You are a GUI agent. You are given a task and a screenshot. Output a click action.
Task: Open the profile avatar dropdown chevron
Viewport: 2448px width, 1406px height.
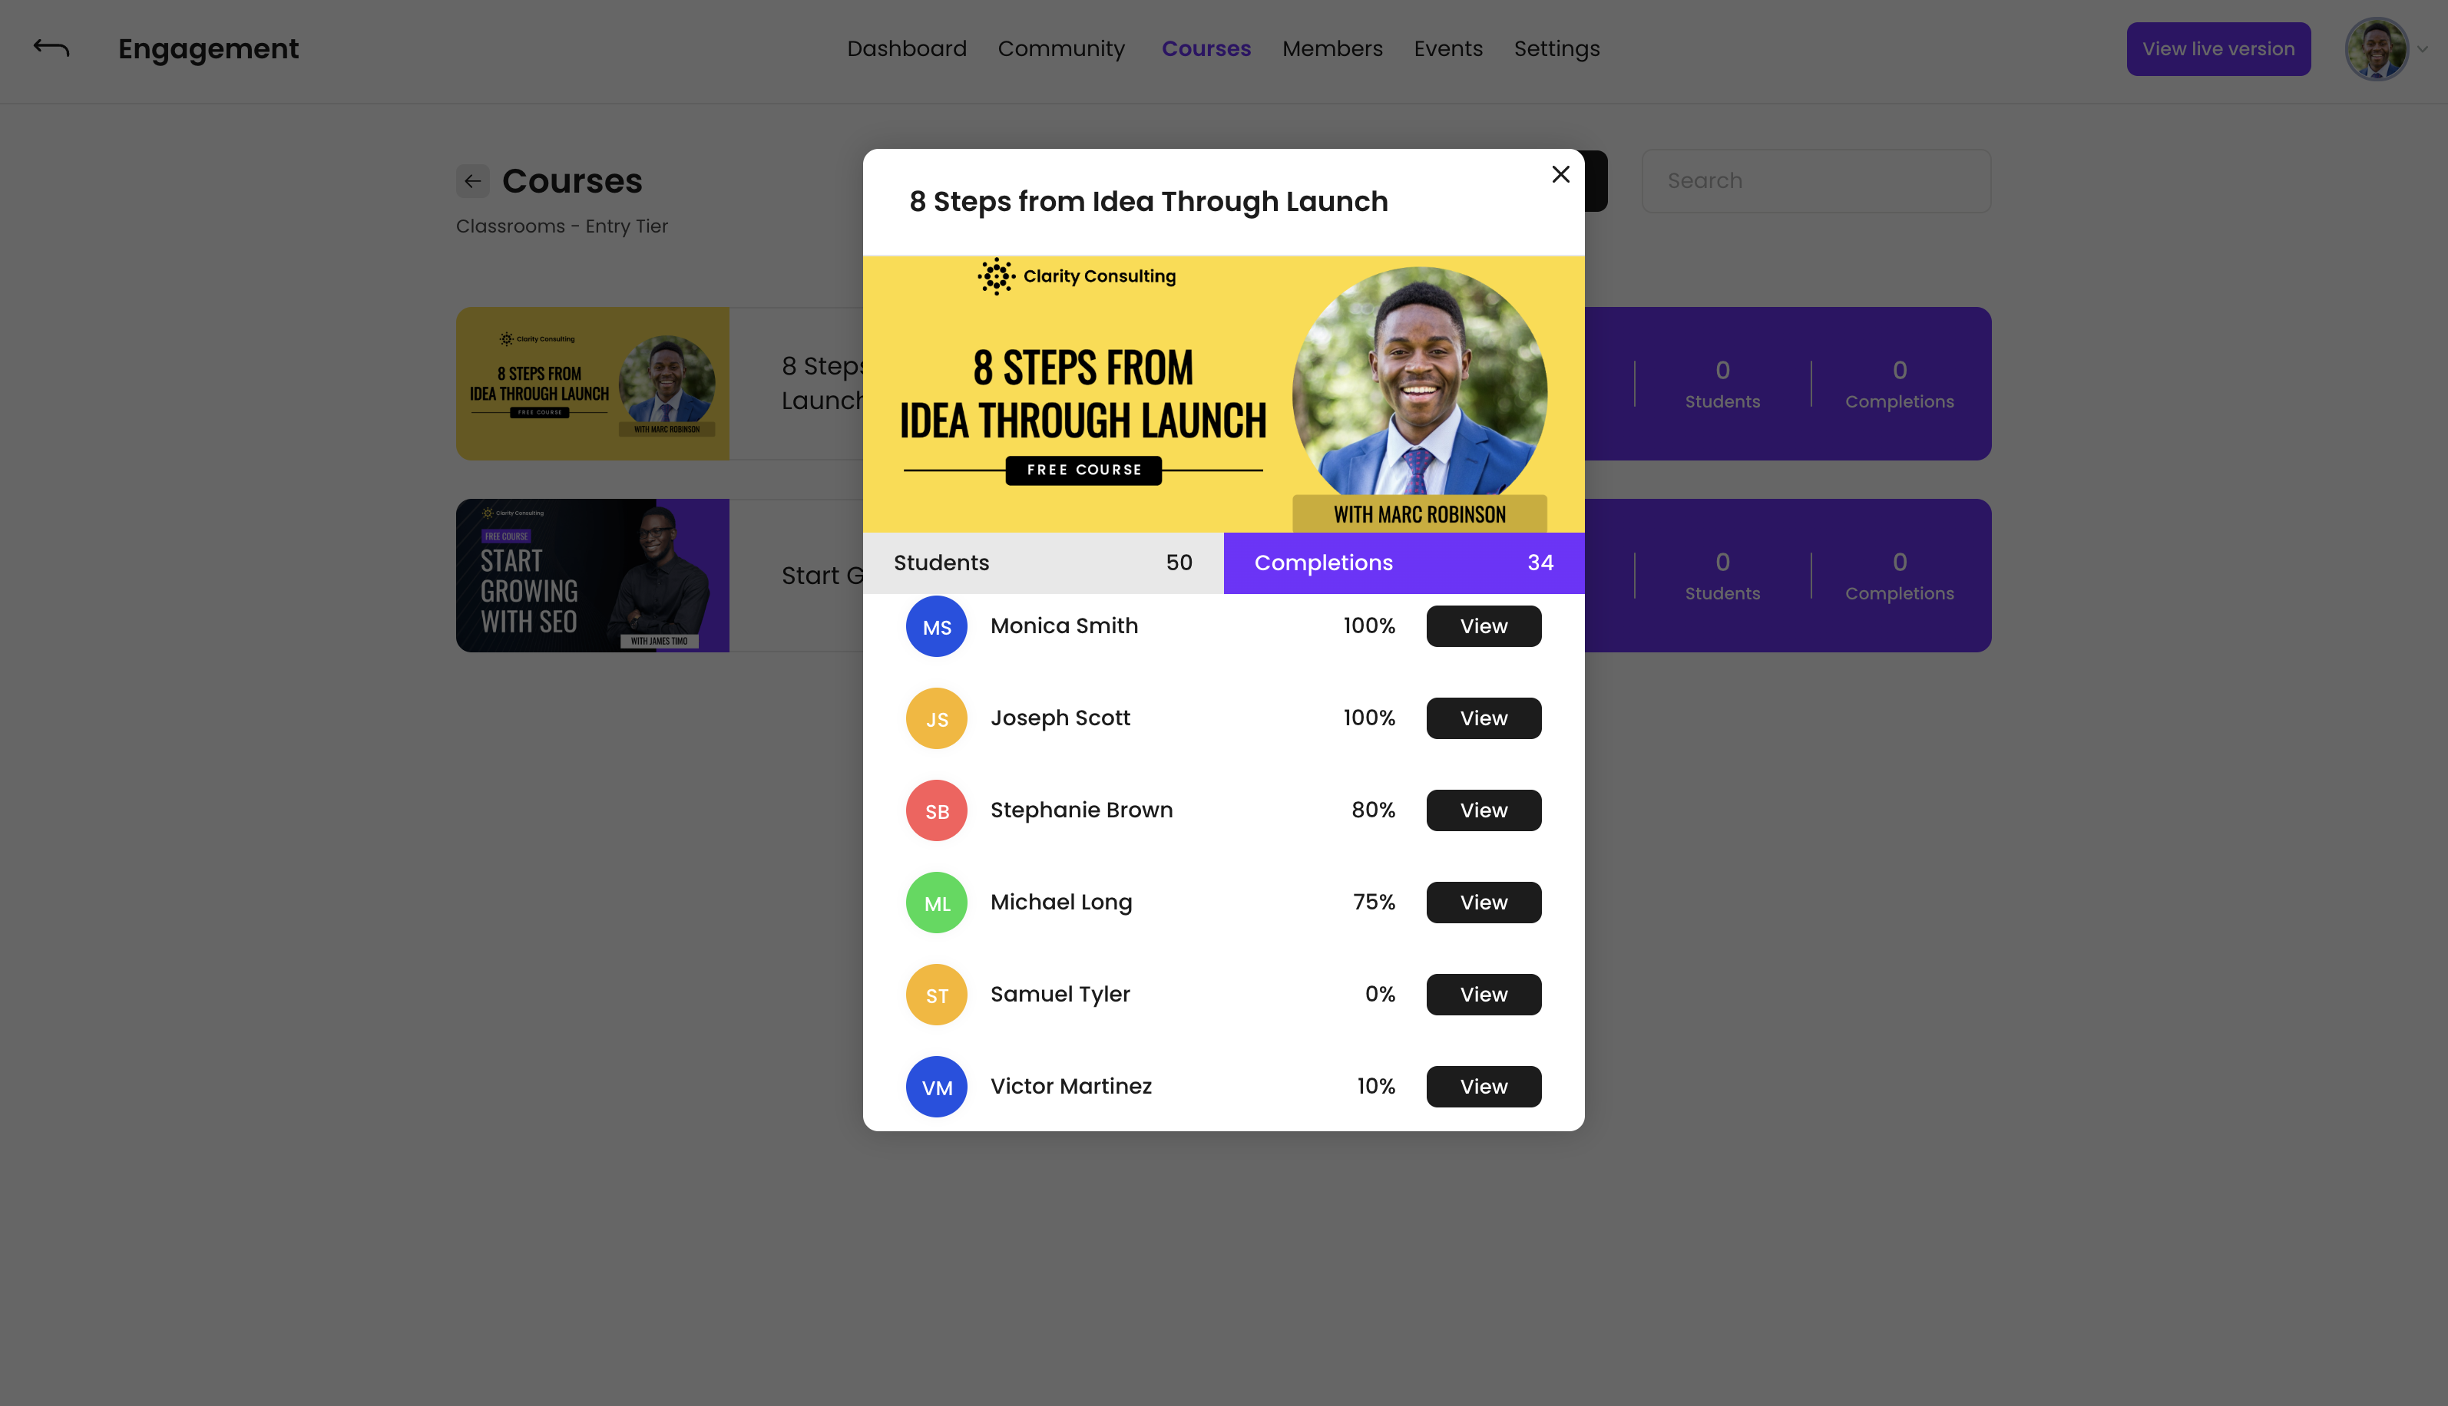2423,48
